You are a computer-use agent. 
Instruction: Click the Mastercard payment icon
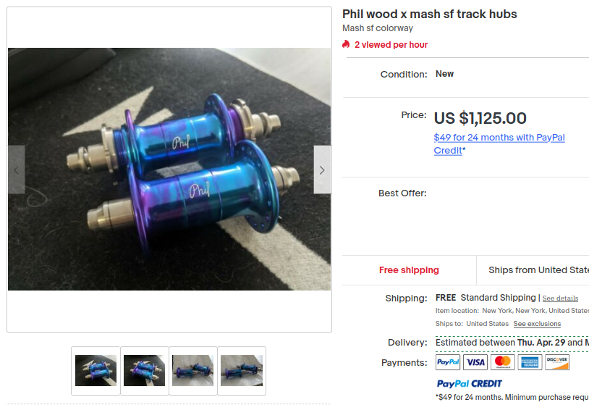tap(503, 362)
